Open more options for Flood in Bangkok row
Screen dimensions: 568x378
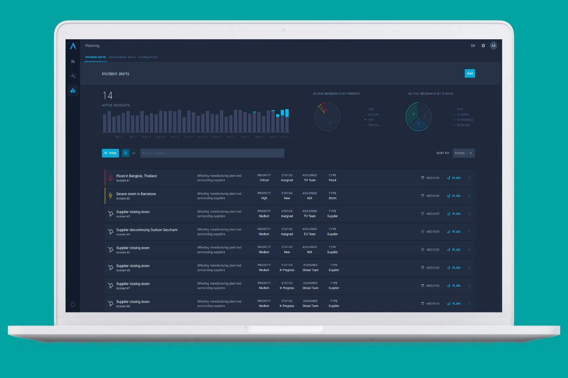(469, 178)
